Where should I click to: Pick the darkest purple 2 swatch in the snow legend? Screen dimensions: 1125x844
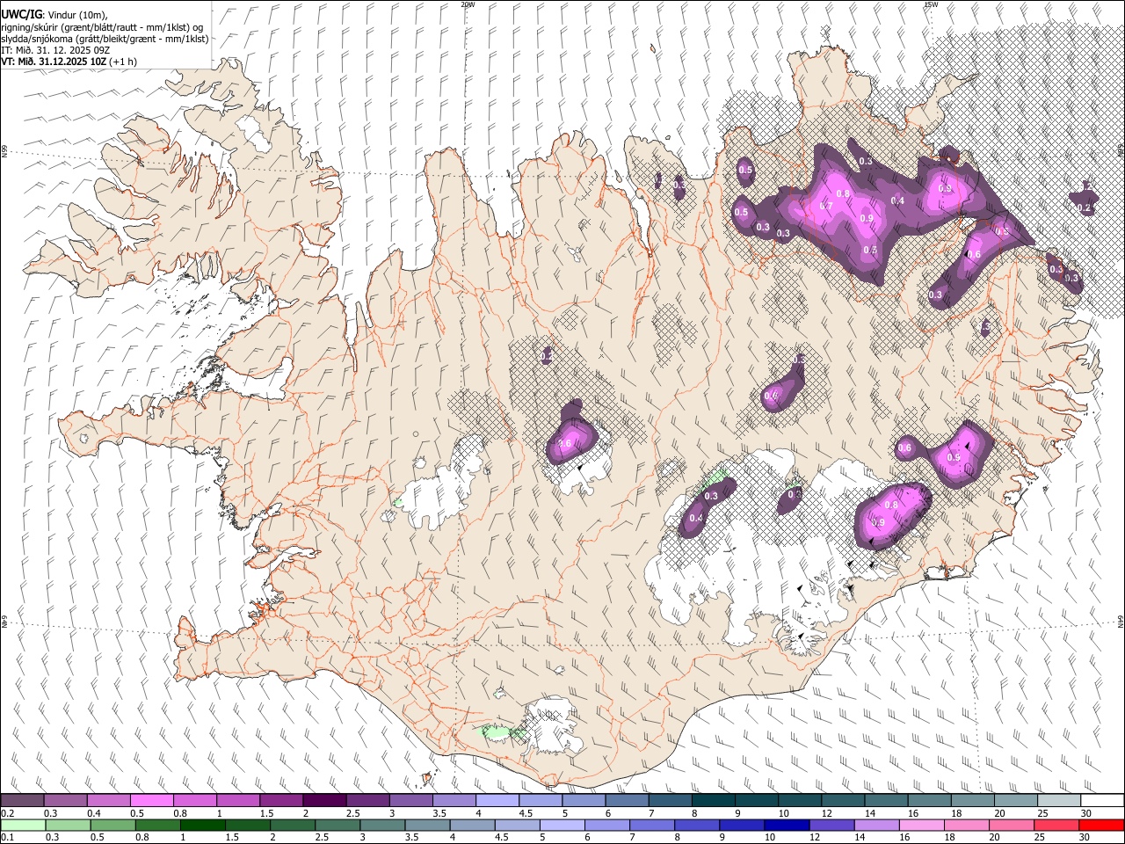tap(324, 801)
